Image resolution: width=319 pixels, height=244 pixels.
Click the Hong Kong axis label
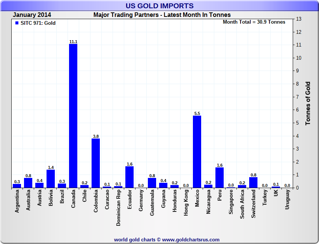point(186,203)
